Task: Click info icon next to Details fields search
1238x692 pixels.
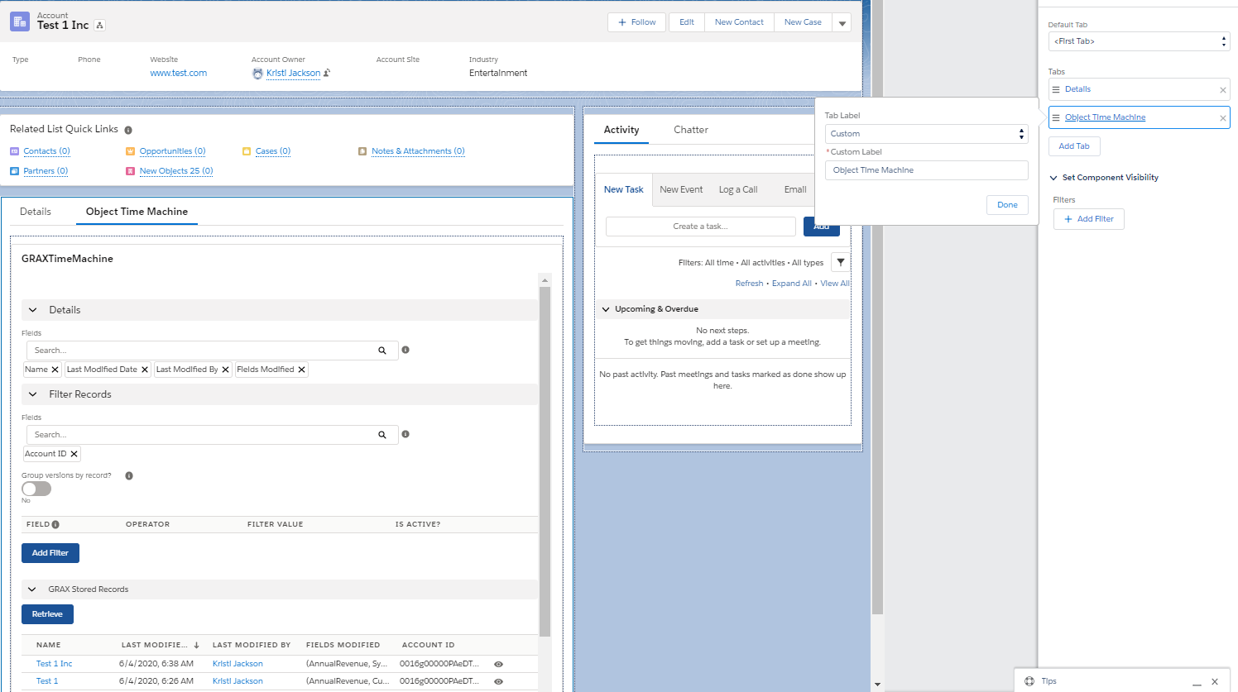Action: click(405, 350)
